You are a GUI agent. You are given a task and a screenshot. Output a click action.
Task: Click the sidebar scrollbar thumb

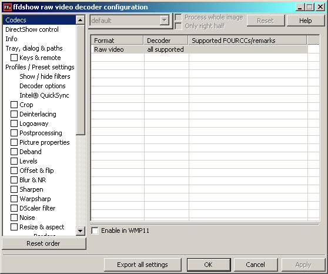click(80, 80)
